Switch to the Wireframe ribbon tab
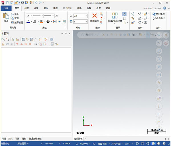This screenshot has height=146, width=171. (x=27, y=8)
